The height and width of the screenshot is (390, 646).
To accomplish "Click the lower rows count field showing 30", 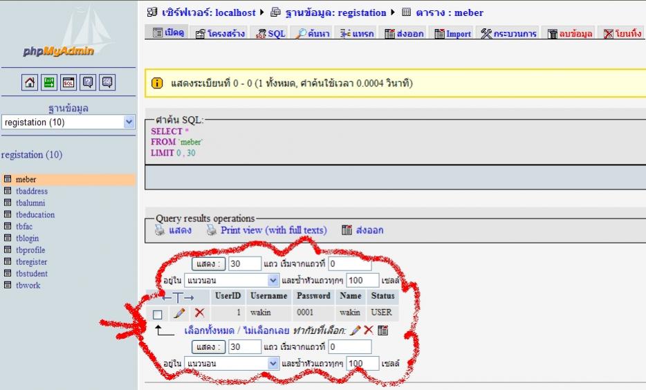I will point(245,346).
